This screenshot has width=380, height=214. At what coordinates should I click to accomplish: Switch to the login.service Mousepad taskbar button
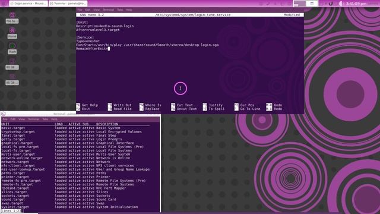28,4
